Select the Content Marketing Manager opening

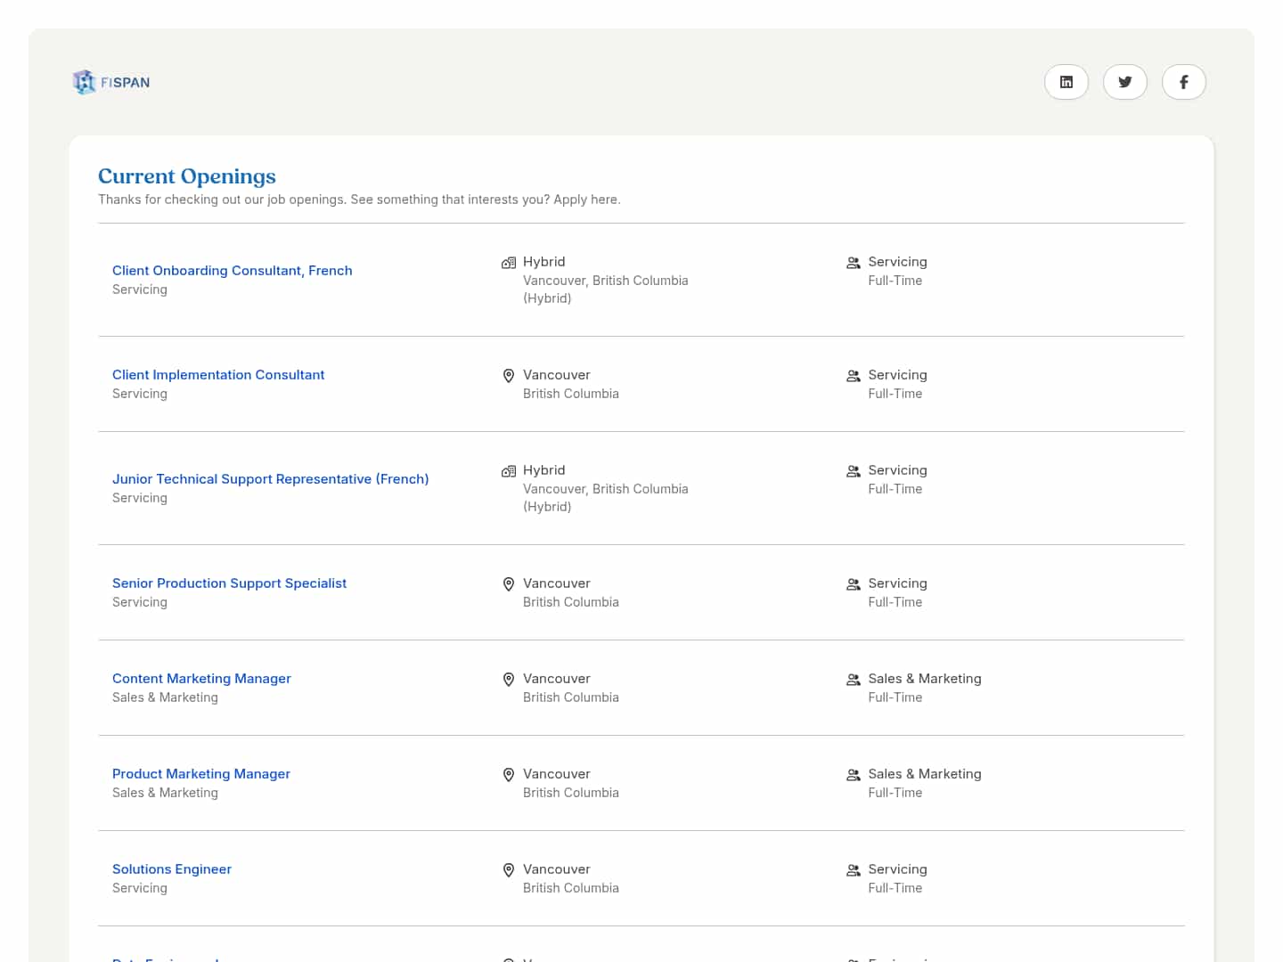[x=201, y=679]
